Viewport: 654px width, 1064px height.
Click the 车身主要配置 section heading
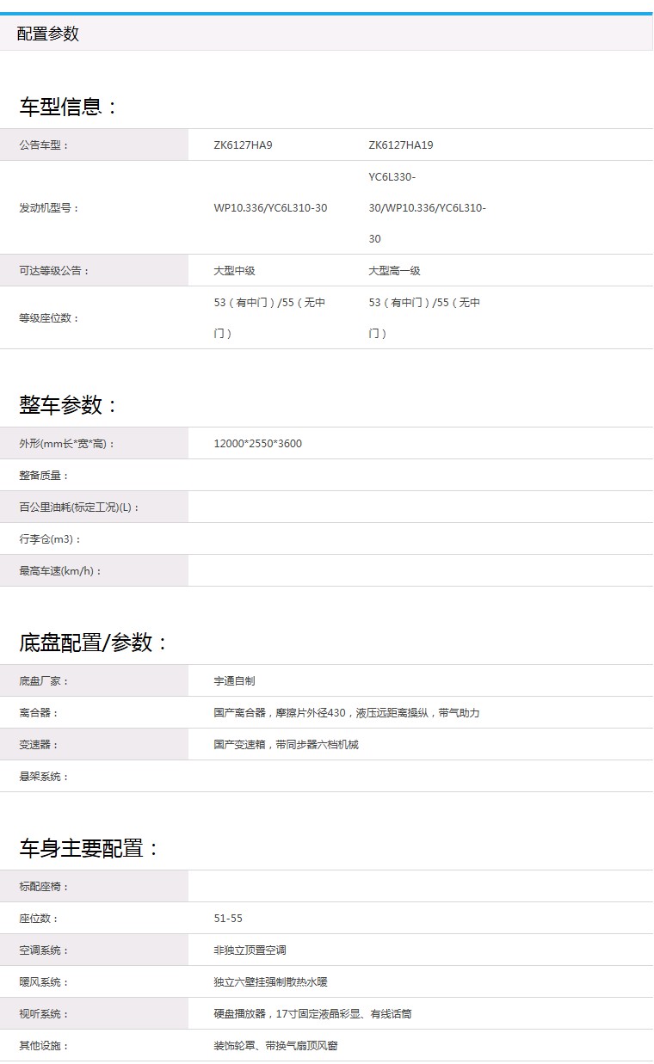[89, 848]
